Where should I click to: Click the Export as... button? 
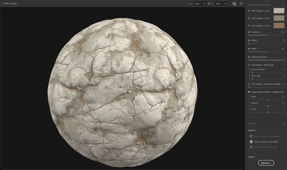click(x=266, y=163)
